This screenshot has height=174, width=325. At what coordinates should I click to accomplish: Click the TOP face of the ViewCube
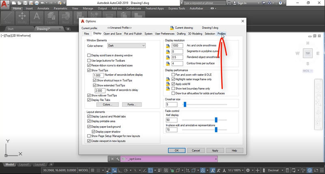(x=308, y=53)
